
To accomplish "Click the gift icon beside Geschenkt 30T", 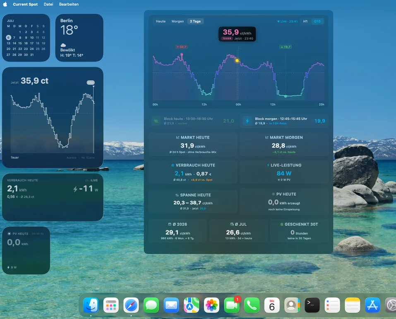I will coord(282,224).
